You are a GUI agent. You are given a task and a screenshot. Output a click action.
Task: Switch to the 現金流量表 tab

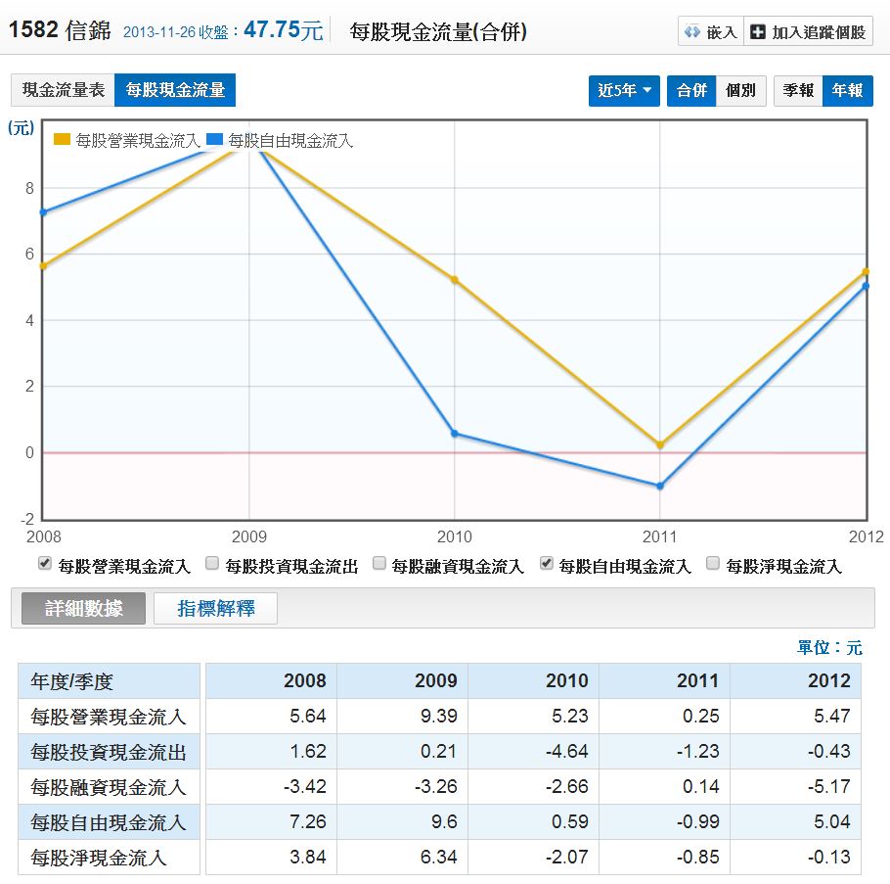[63, 90]
